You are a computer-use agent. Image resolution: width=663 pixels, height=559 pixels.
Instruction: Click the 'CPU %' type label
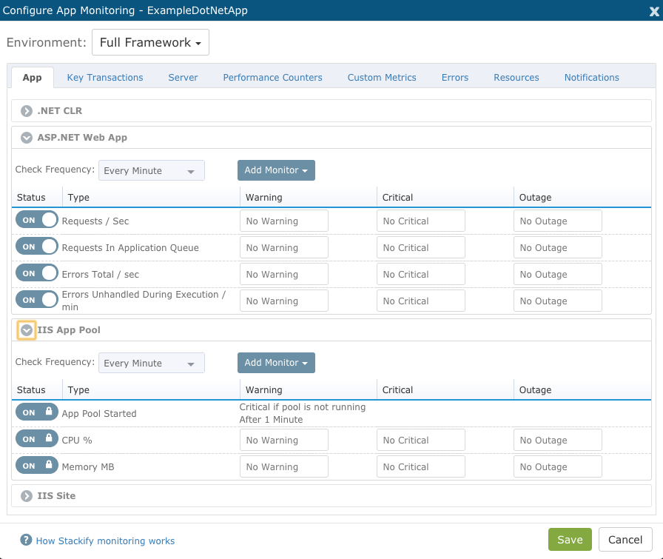pos(77,440)
